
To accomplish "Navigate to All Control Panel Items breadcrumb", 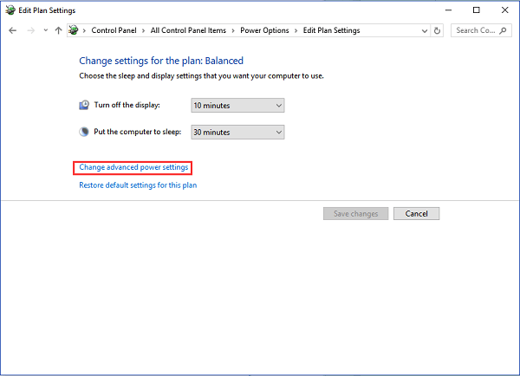I will [188, 30].
